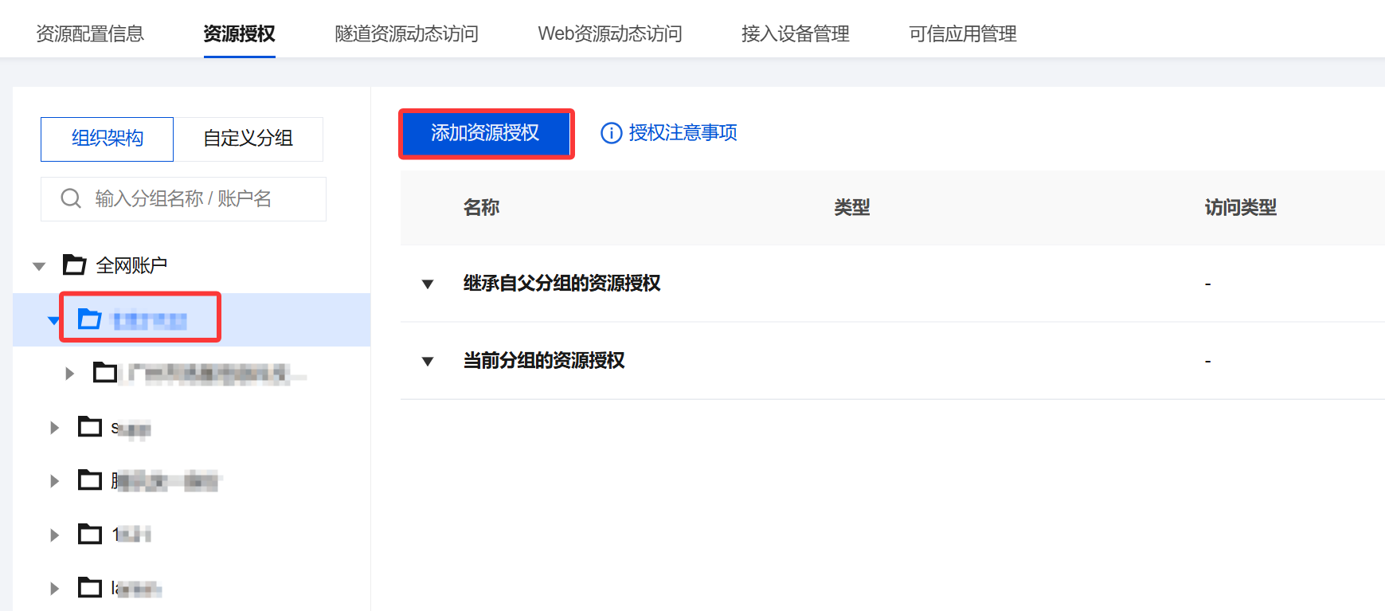
Task: Click the 全网账户 folder icon
Action: pos(75,264)
